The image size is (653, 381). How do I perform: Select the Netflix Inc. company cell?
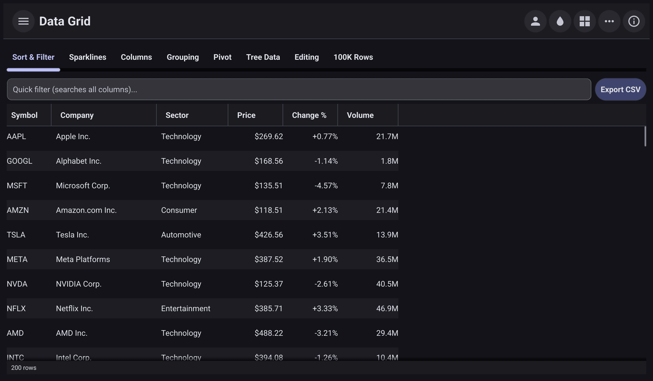(104, 308)
